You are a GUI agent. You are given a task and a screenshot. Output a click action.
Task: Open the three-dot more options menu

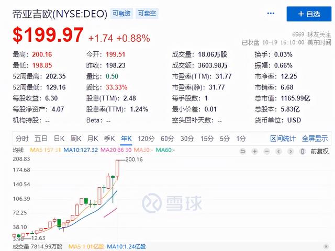271,14
